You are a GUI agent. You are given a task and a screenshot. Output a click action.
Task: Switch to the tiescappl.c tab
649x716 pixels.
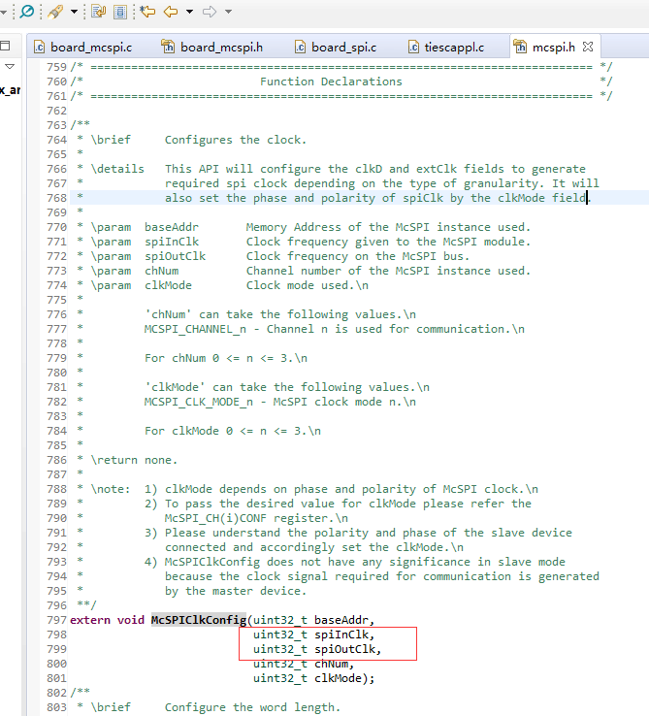446,47
